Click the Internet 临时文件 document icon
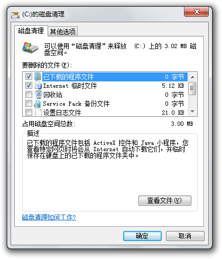Image resolution: width=222 pixels, height=259 pixels. 38,86
